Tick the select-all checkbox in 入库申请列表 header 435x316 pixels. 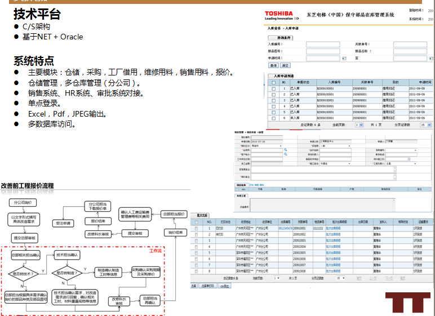pyautogui.click(x=273, y=83)
